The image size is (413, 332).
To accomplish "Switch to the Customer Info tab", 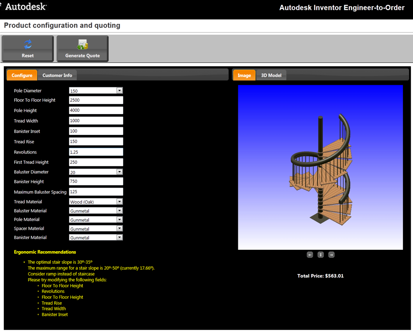I will click(x=57, y=75).
